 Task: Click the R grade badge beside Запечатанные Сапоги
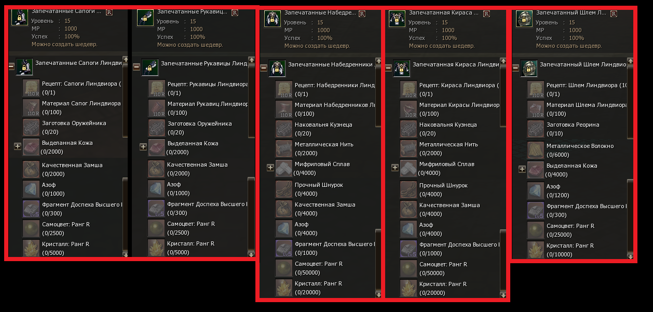110,11
